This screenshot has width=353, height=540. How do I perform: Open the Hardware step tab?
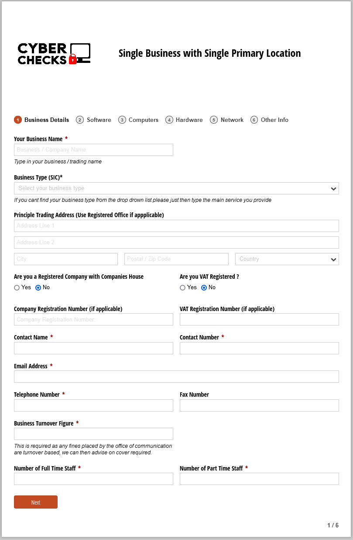click(184, 120)
